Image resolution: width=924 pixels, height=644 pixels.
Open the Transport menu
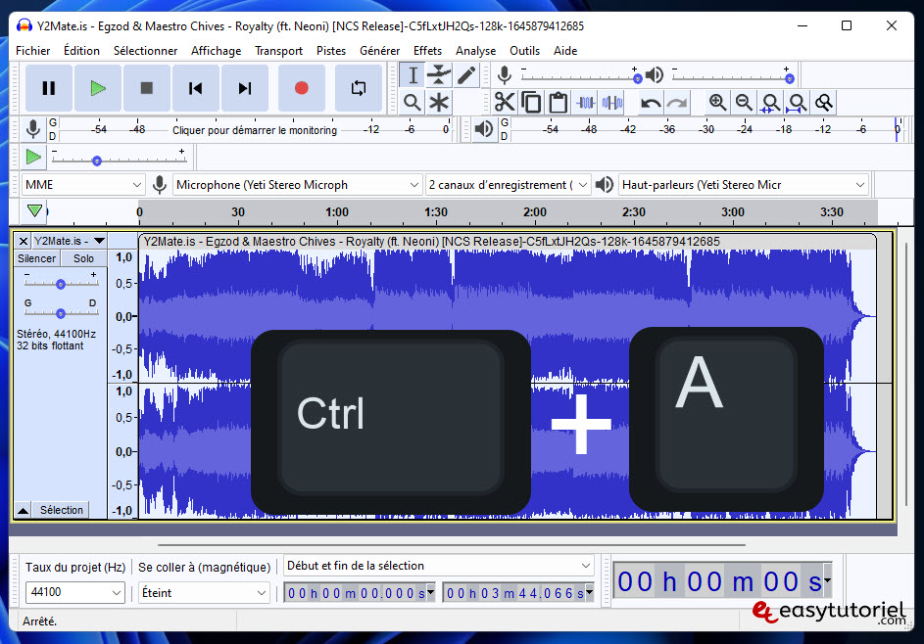tap(278, 51)
